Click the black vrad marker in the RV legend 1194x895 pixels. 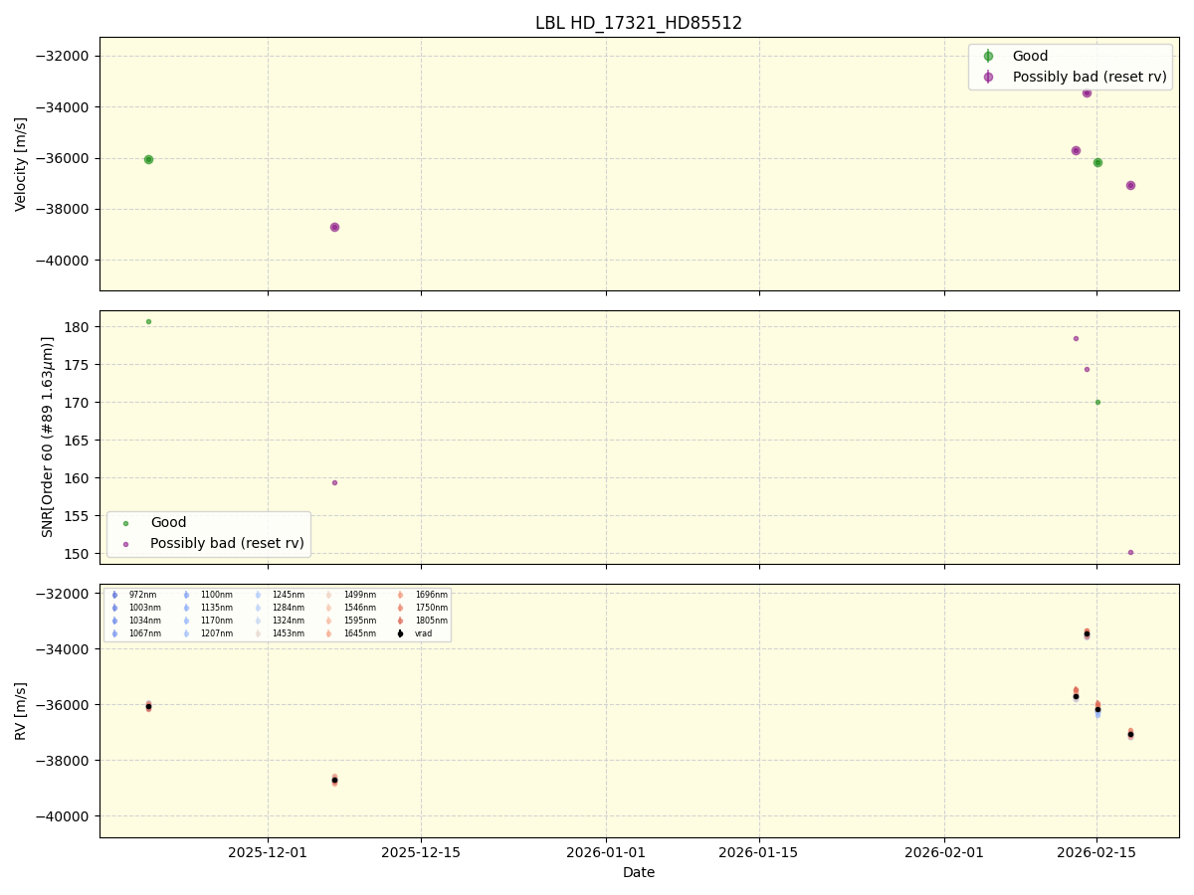click(400, 632)
